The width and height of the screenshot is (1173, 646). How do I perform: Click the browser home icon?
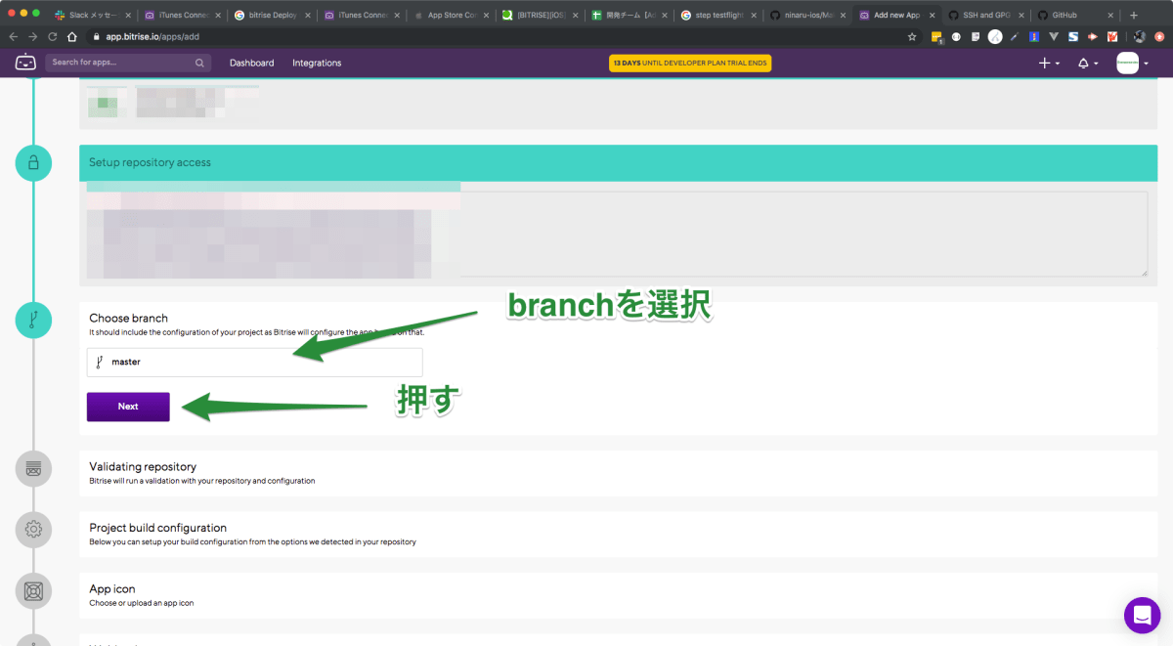[x=72, y=36]
